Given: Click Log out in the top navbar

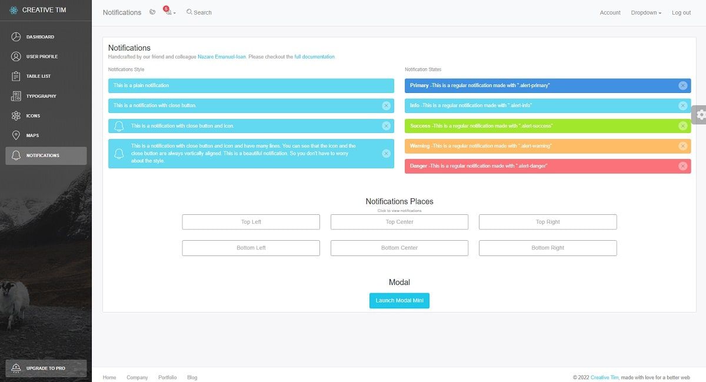Looking at the screenshot, I should (681, 12).
